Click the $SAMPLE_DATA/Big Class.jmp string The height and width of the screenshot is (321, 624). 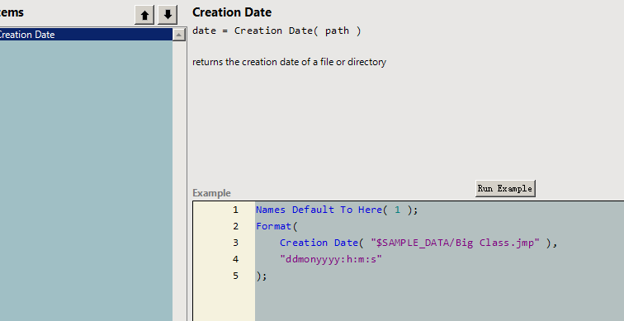click(456, 243)
